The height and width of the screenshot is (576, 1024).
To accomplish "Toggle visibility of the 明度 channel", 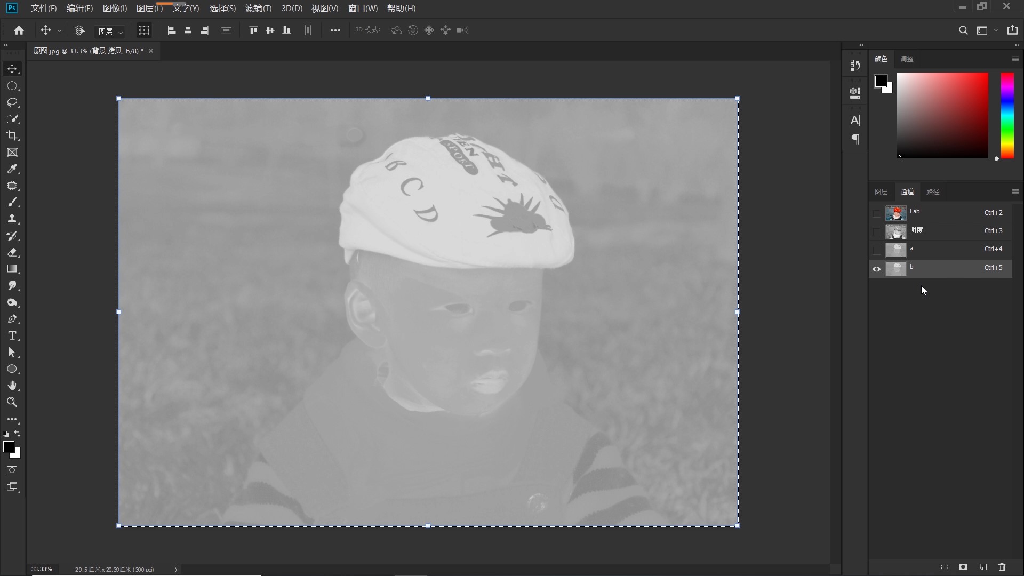I will 876,231.
